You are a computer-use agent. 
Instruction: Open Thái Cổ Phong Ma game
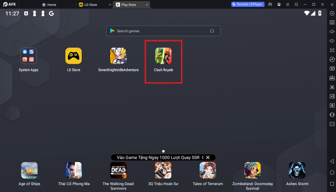[x=74, y=170]
